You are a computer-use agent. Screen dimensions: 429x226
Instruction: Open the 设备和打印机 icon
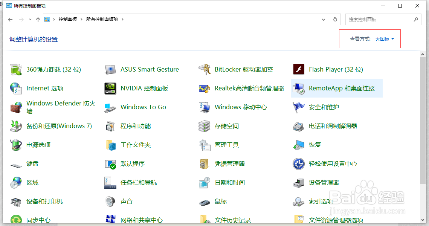[x=16, y=202]
